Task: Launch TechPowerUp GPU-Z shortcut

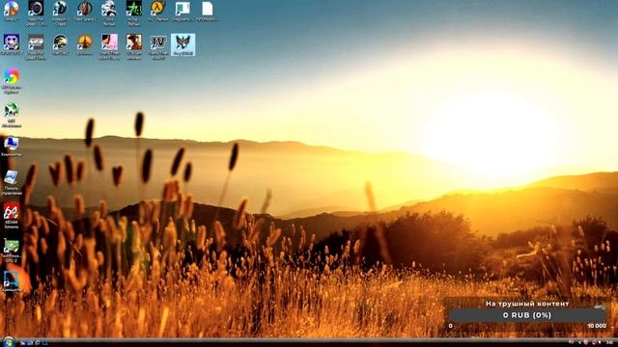Action: point(11,251)
